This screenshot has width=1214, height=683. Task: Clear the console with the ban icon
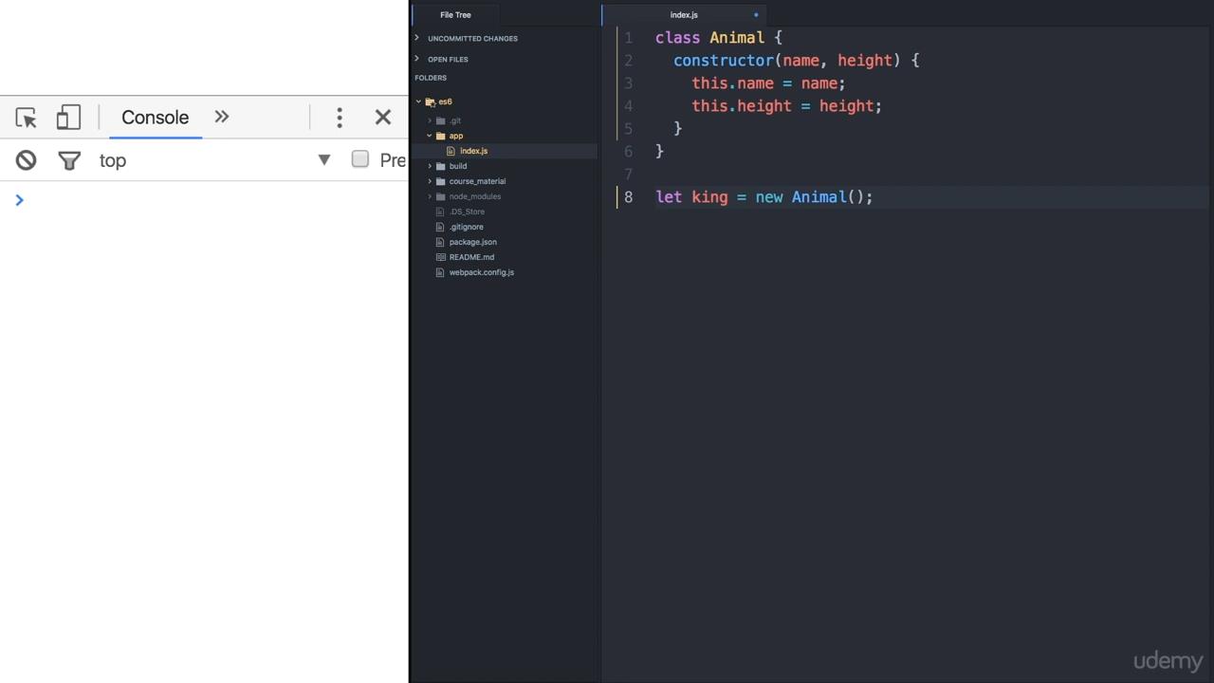point(26,160)
